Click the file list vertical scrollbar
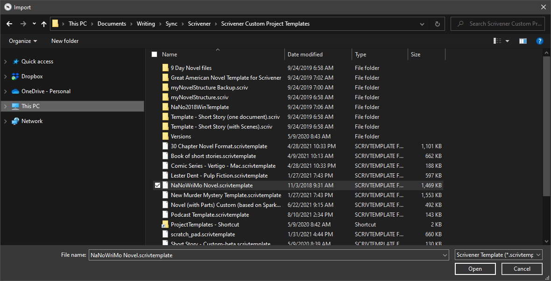The width and height of the screenshot is (551, 281). coord(546,125)
